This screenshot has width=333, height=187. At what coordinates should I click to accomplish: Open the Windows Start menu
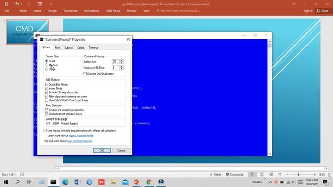[6, 182]
